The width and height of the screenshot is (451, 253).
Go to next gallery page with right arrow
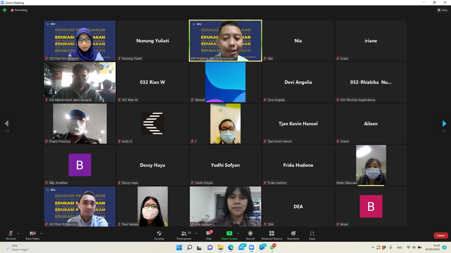[x=444, y=124]
